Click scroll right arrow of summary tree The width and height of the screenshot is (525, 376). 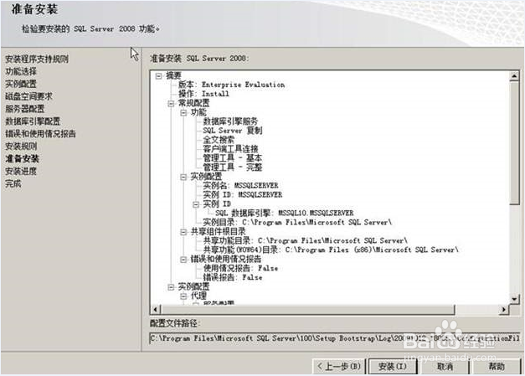tap(503, 309)
